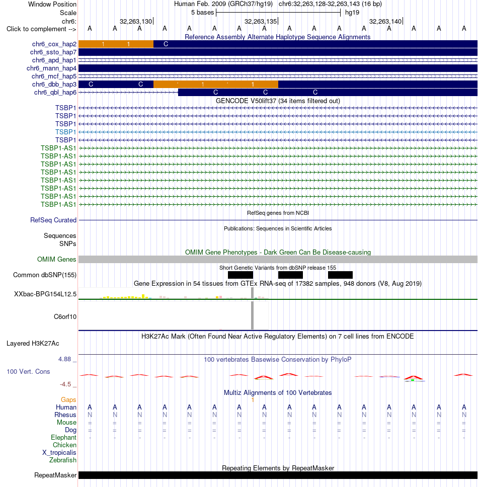This screenshot has width=478, height=487.
Task: Open the 'H3K27Ac Mark' ENCODE track title
Action: pos(277,337)
